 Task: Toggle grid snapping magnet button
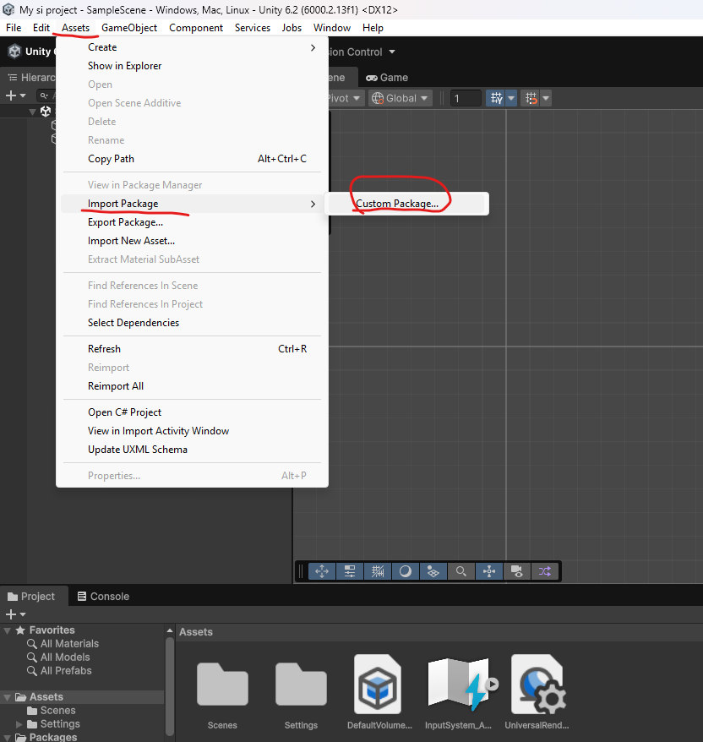pos(531,98)
